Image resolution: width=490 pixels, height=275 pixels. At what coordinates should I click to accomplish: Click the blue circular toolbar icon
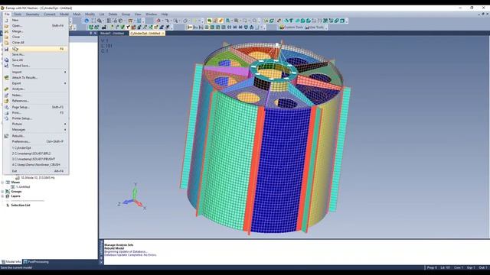(x=87, y=21)
